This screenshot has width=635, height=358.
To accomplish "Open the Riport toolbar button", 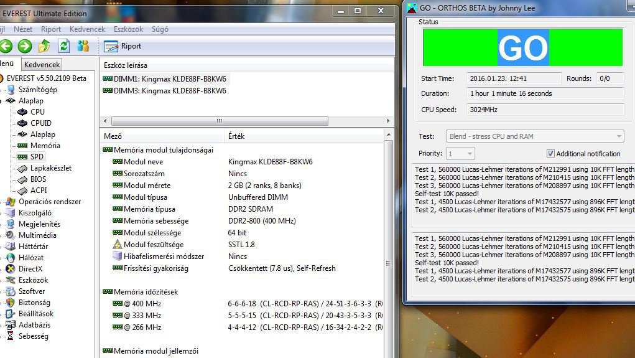I will (123, 46).
